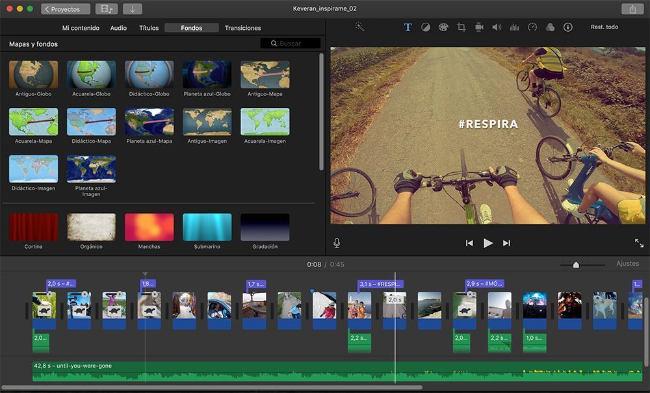This screenshot has width=650, height=393.
Task: Switch to the Transiciones tab
Action: (x=243, y=28)
